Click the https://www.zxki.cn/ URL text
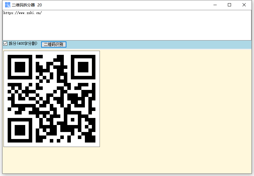 coord(22,13)
